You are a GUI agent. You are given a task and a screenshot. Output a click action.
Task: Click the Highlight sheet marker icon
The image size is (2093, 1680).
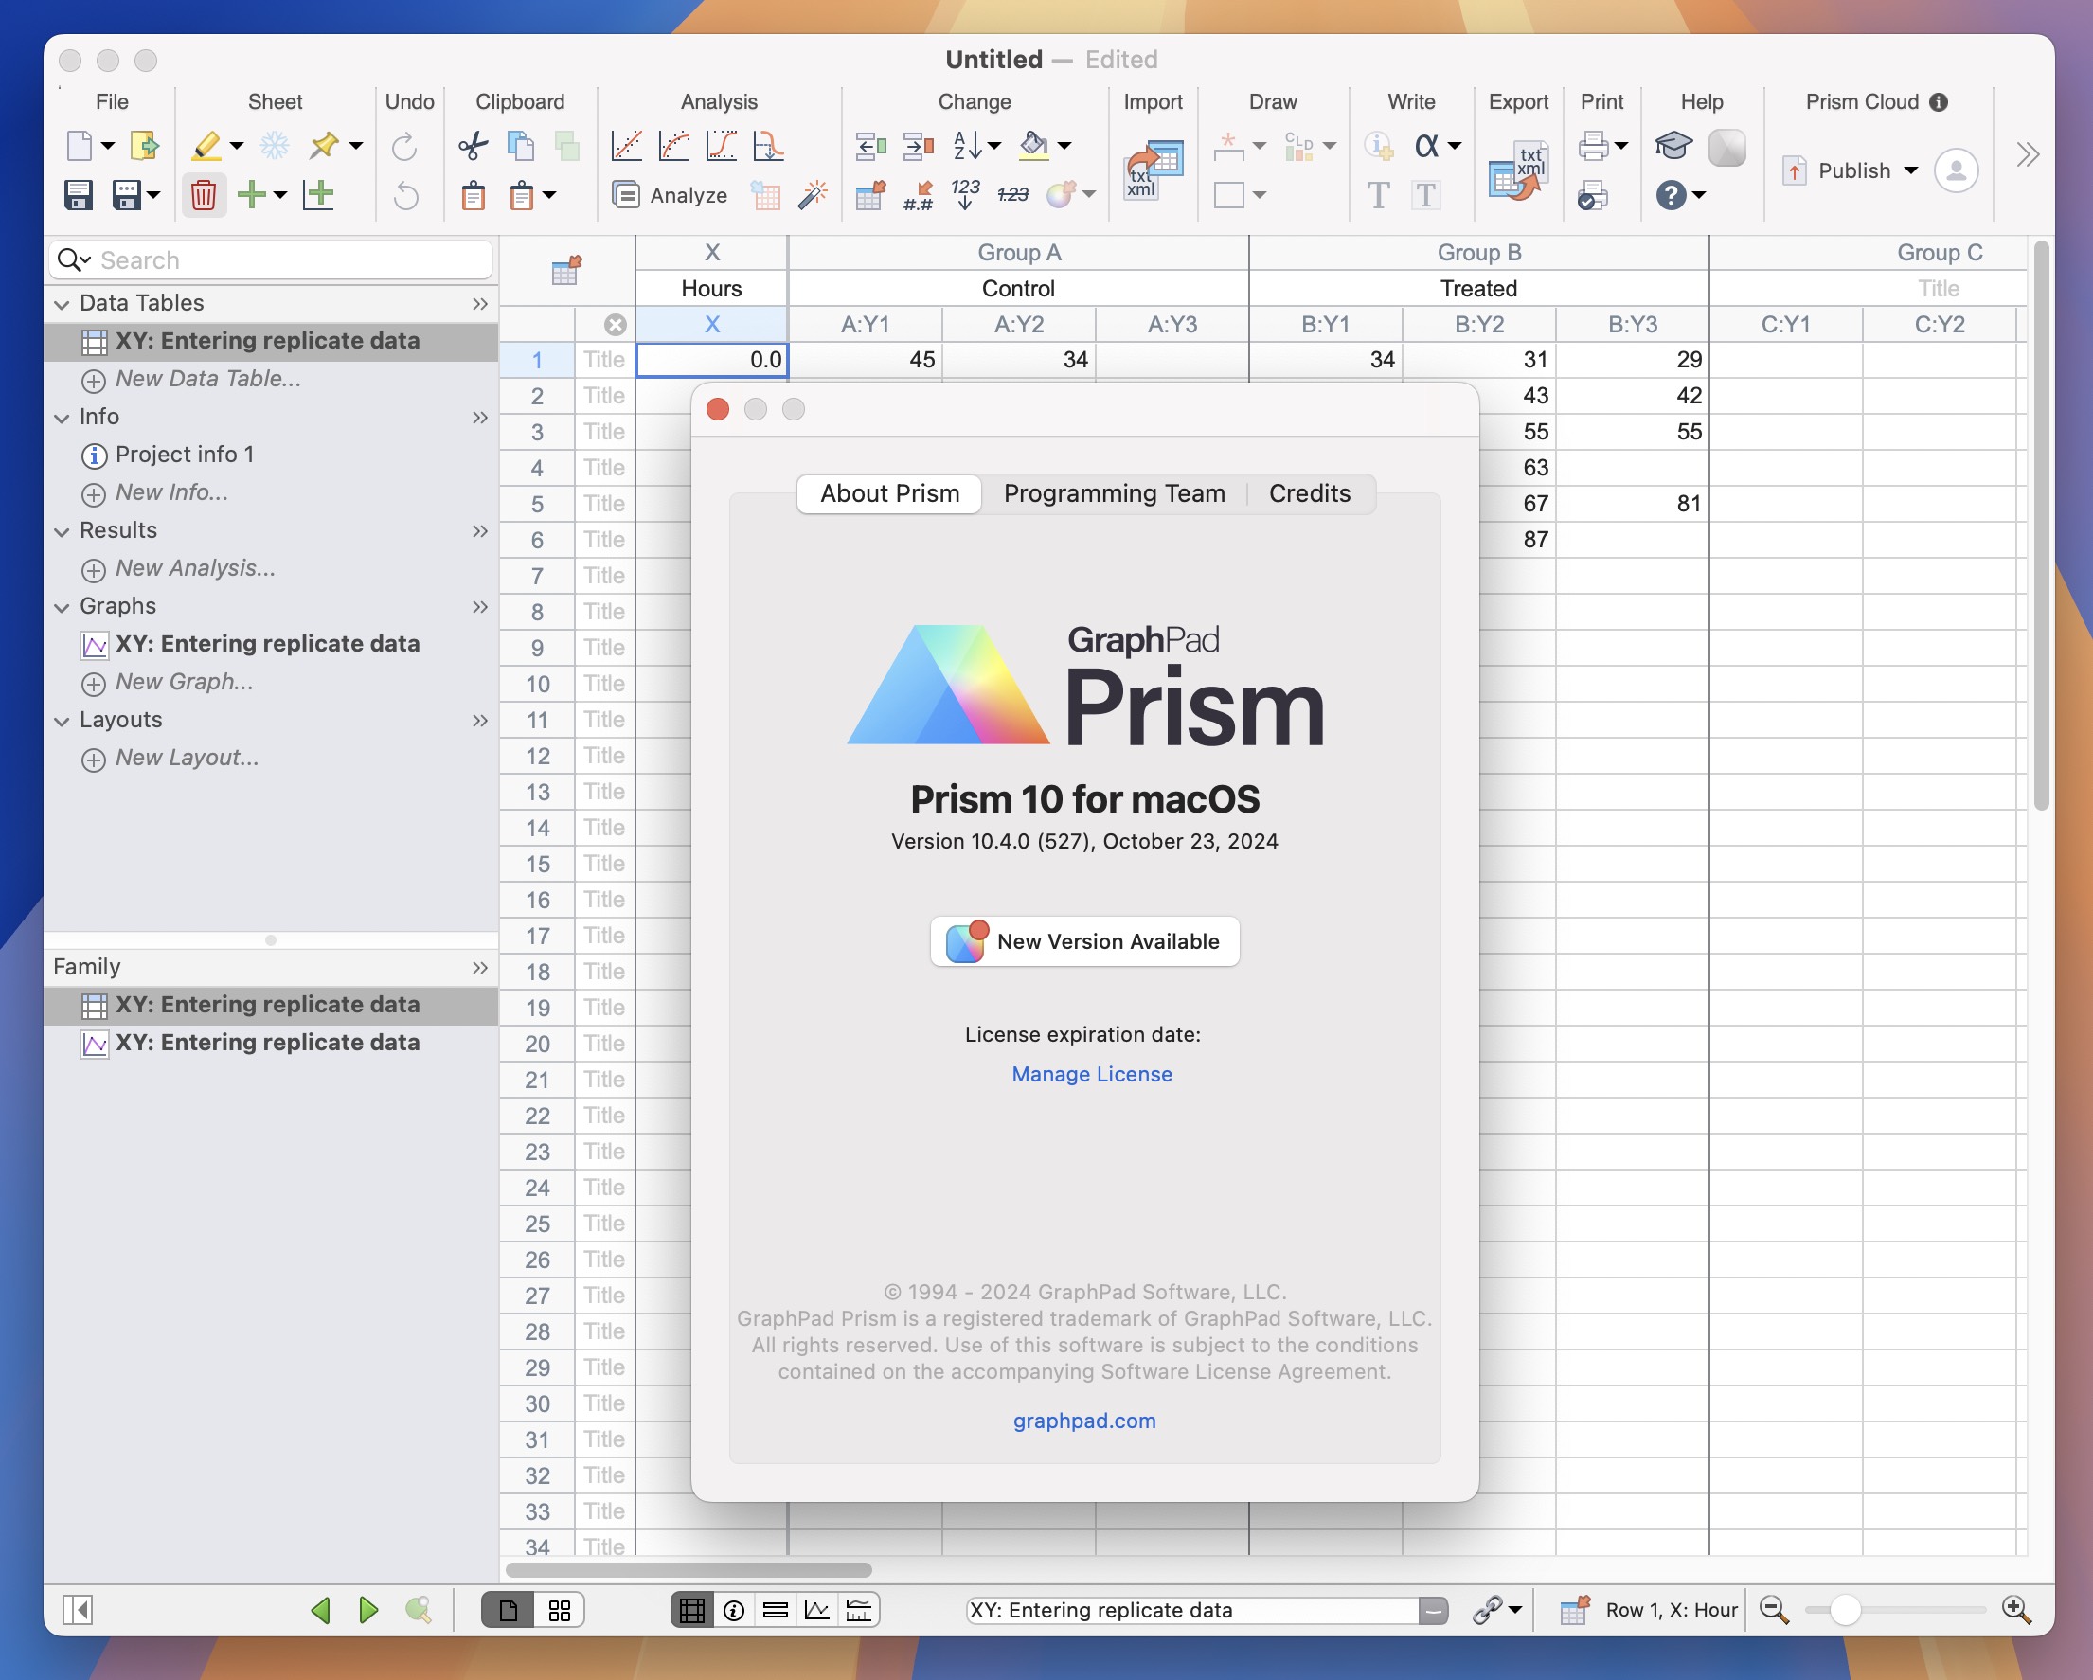[206, 146]
